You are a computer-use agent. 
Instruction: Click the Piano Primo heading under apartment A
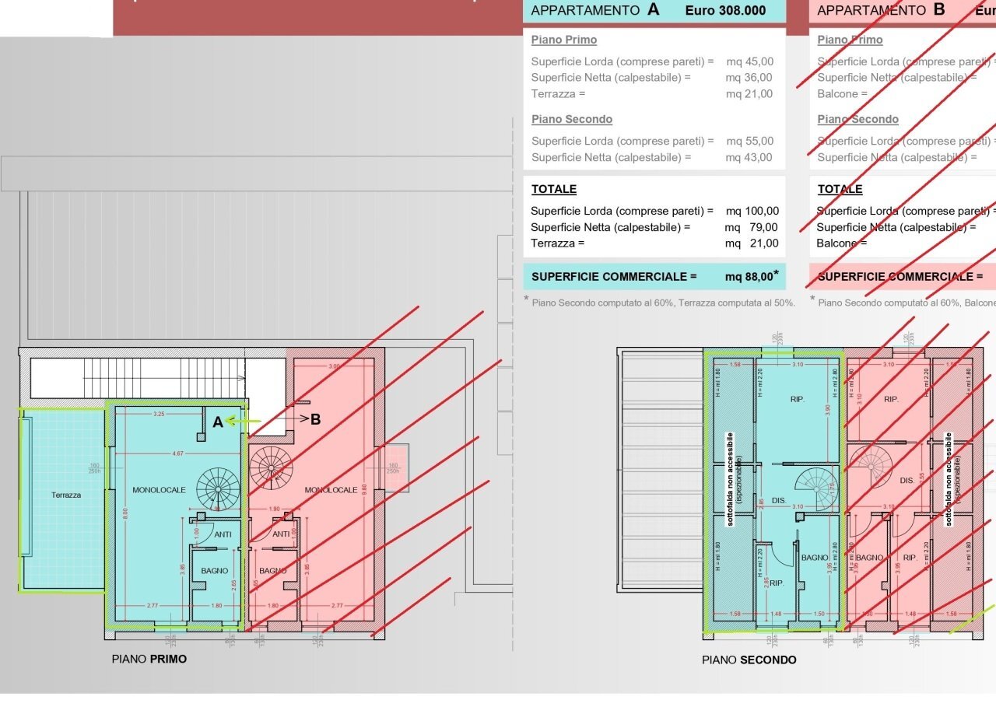(x=563, y=40)
